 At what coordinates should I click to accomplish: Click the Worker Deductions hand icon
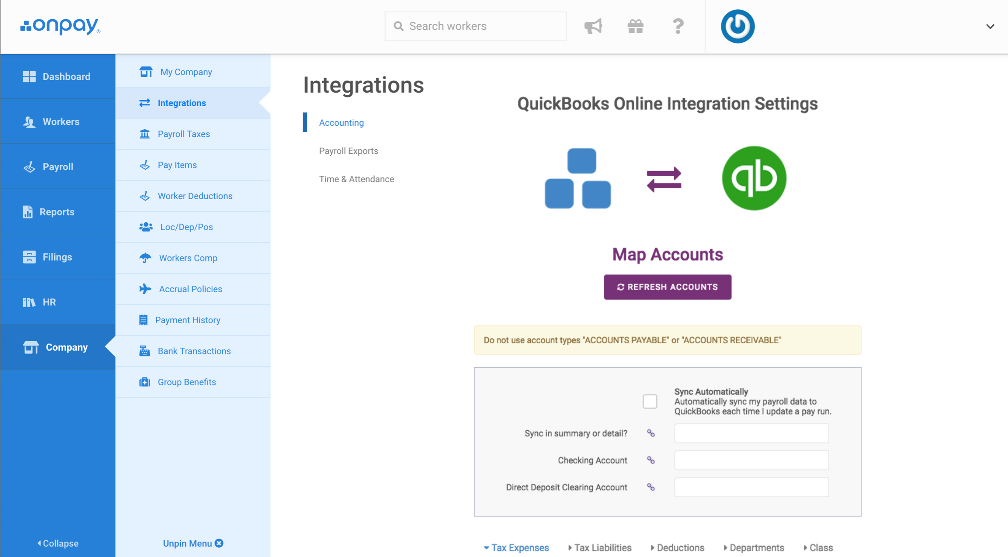(x=145, y=196)
